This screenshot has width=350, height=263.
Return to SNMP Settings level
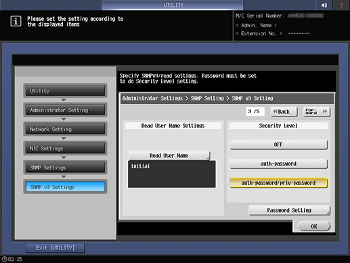tap(65, 167)
